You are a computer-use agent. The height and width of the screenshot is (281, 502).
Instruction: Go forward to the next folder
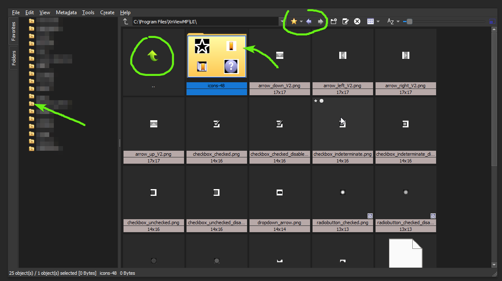[320, 21]
